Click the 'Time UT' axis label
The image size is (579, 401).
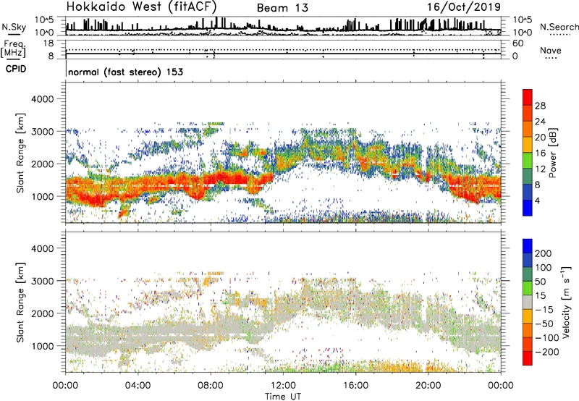[283, 397]
